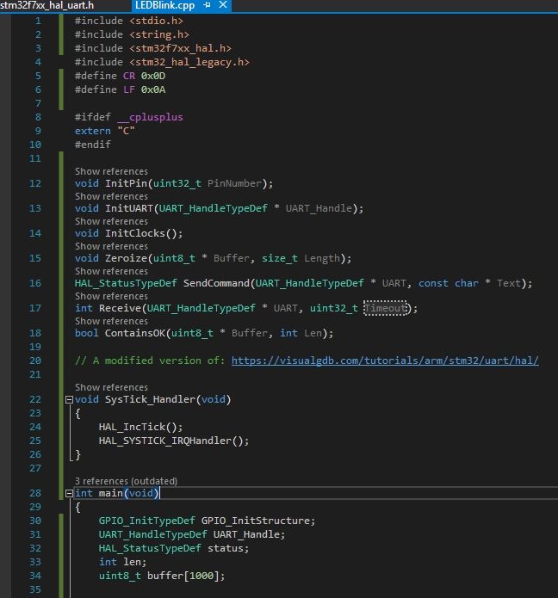558x598 pixels.
Task: Show references for ContainsOK
Action: tap(111, 321)
